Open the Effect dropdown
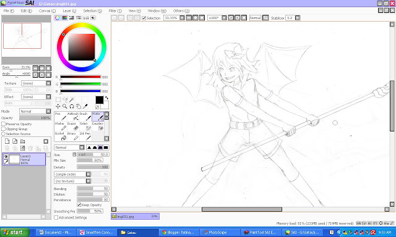396x237 pixels. point(48,97)
